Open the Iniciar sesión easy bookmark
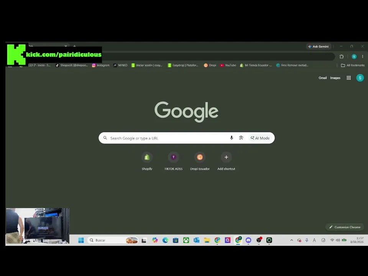This screenshot has width=368, height=276. [x=147, y=66]
